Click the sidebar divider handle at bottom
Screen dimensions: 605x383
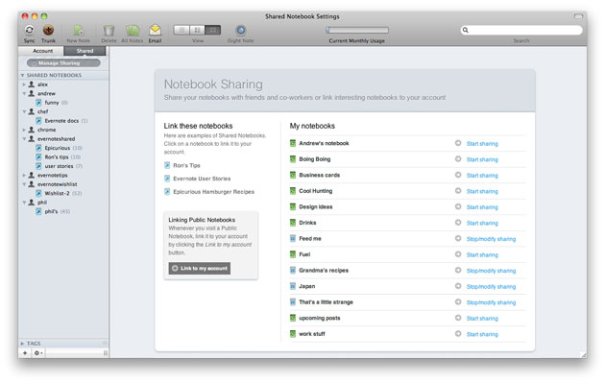pyautogui.click(x=106, y=353)
